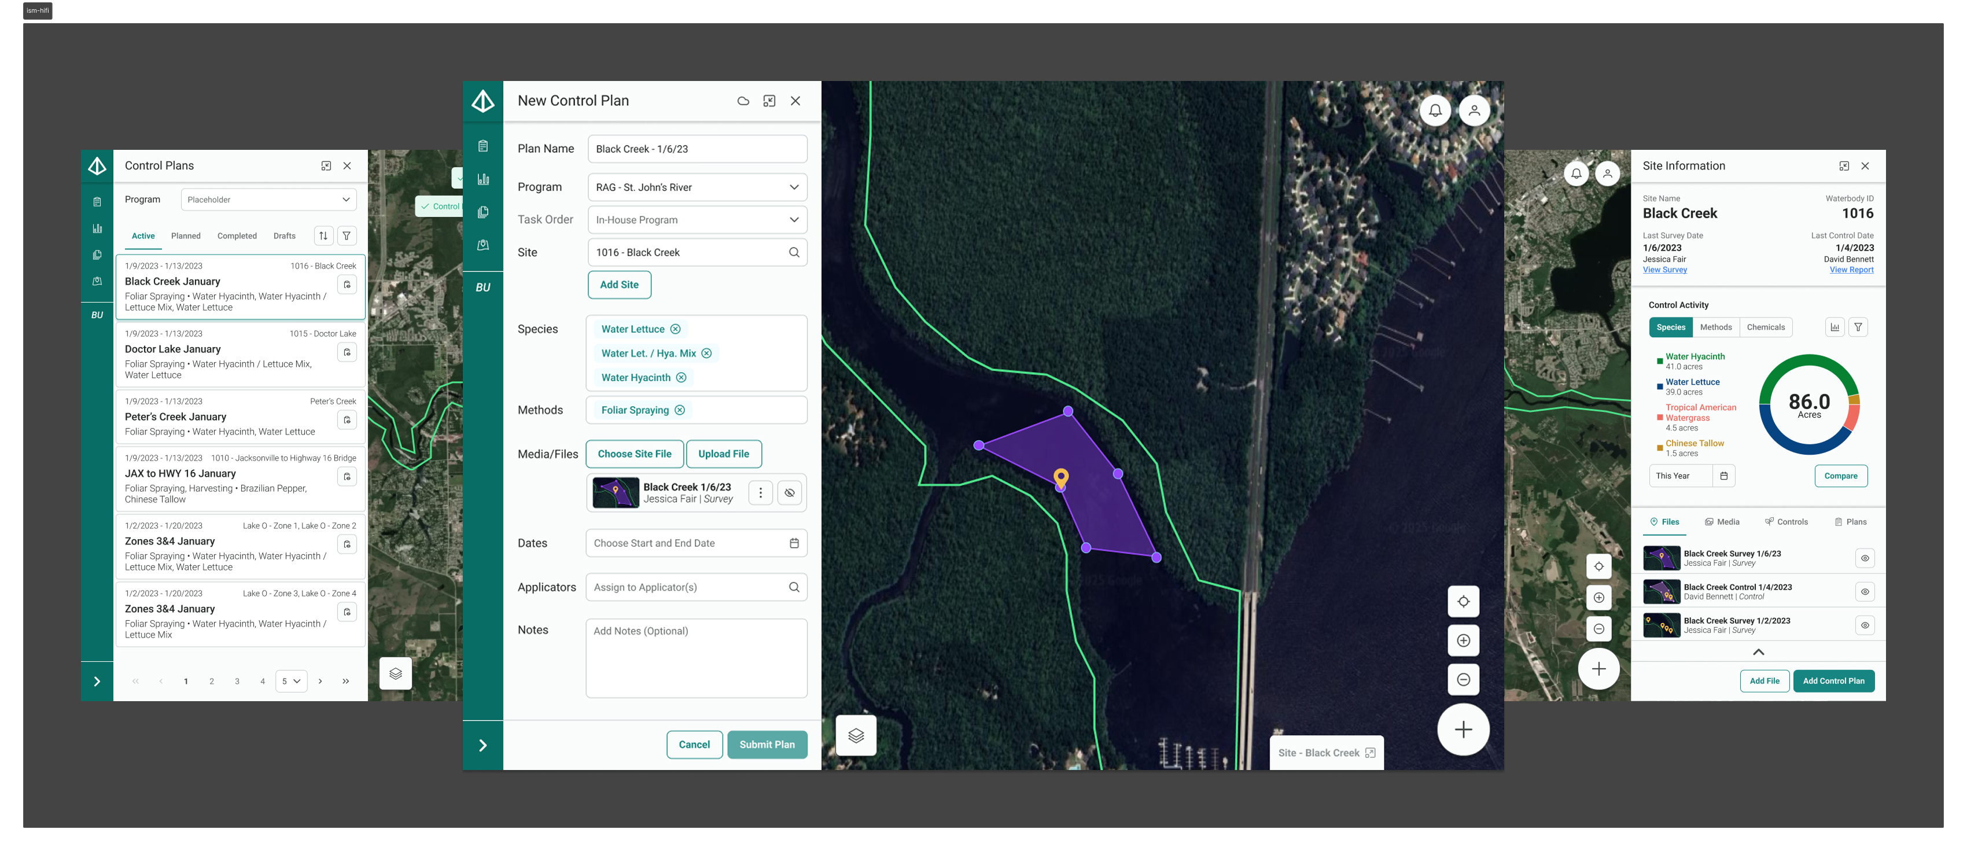
Task: Switch to Drafts tab in Control Plans
Action: (284, 236)
